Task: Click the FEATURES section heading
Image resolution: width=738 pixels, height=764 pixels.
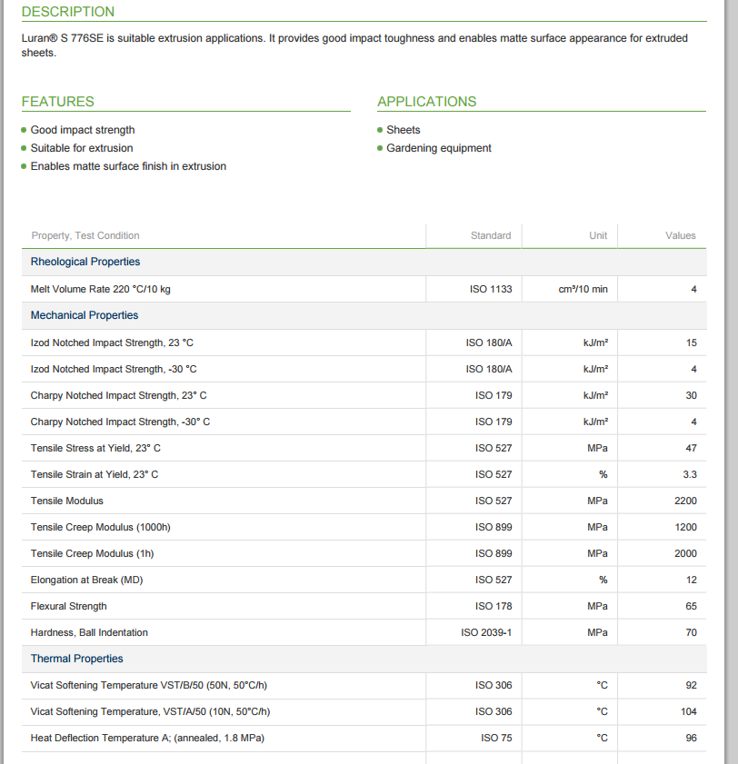Action: coord(57,102)
